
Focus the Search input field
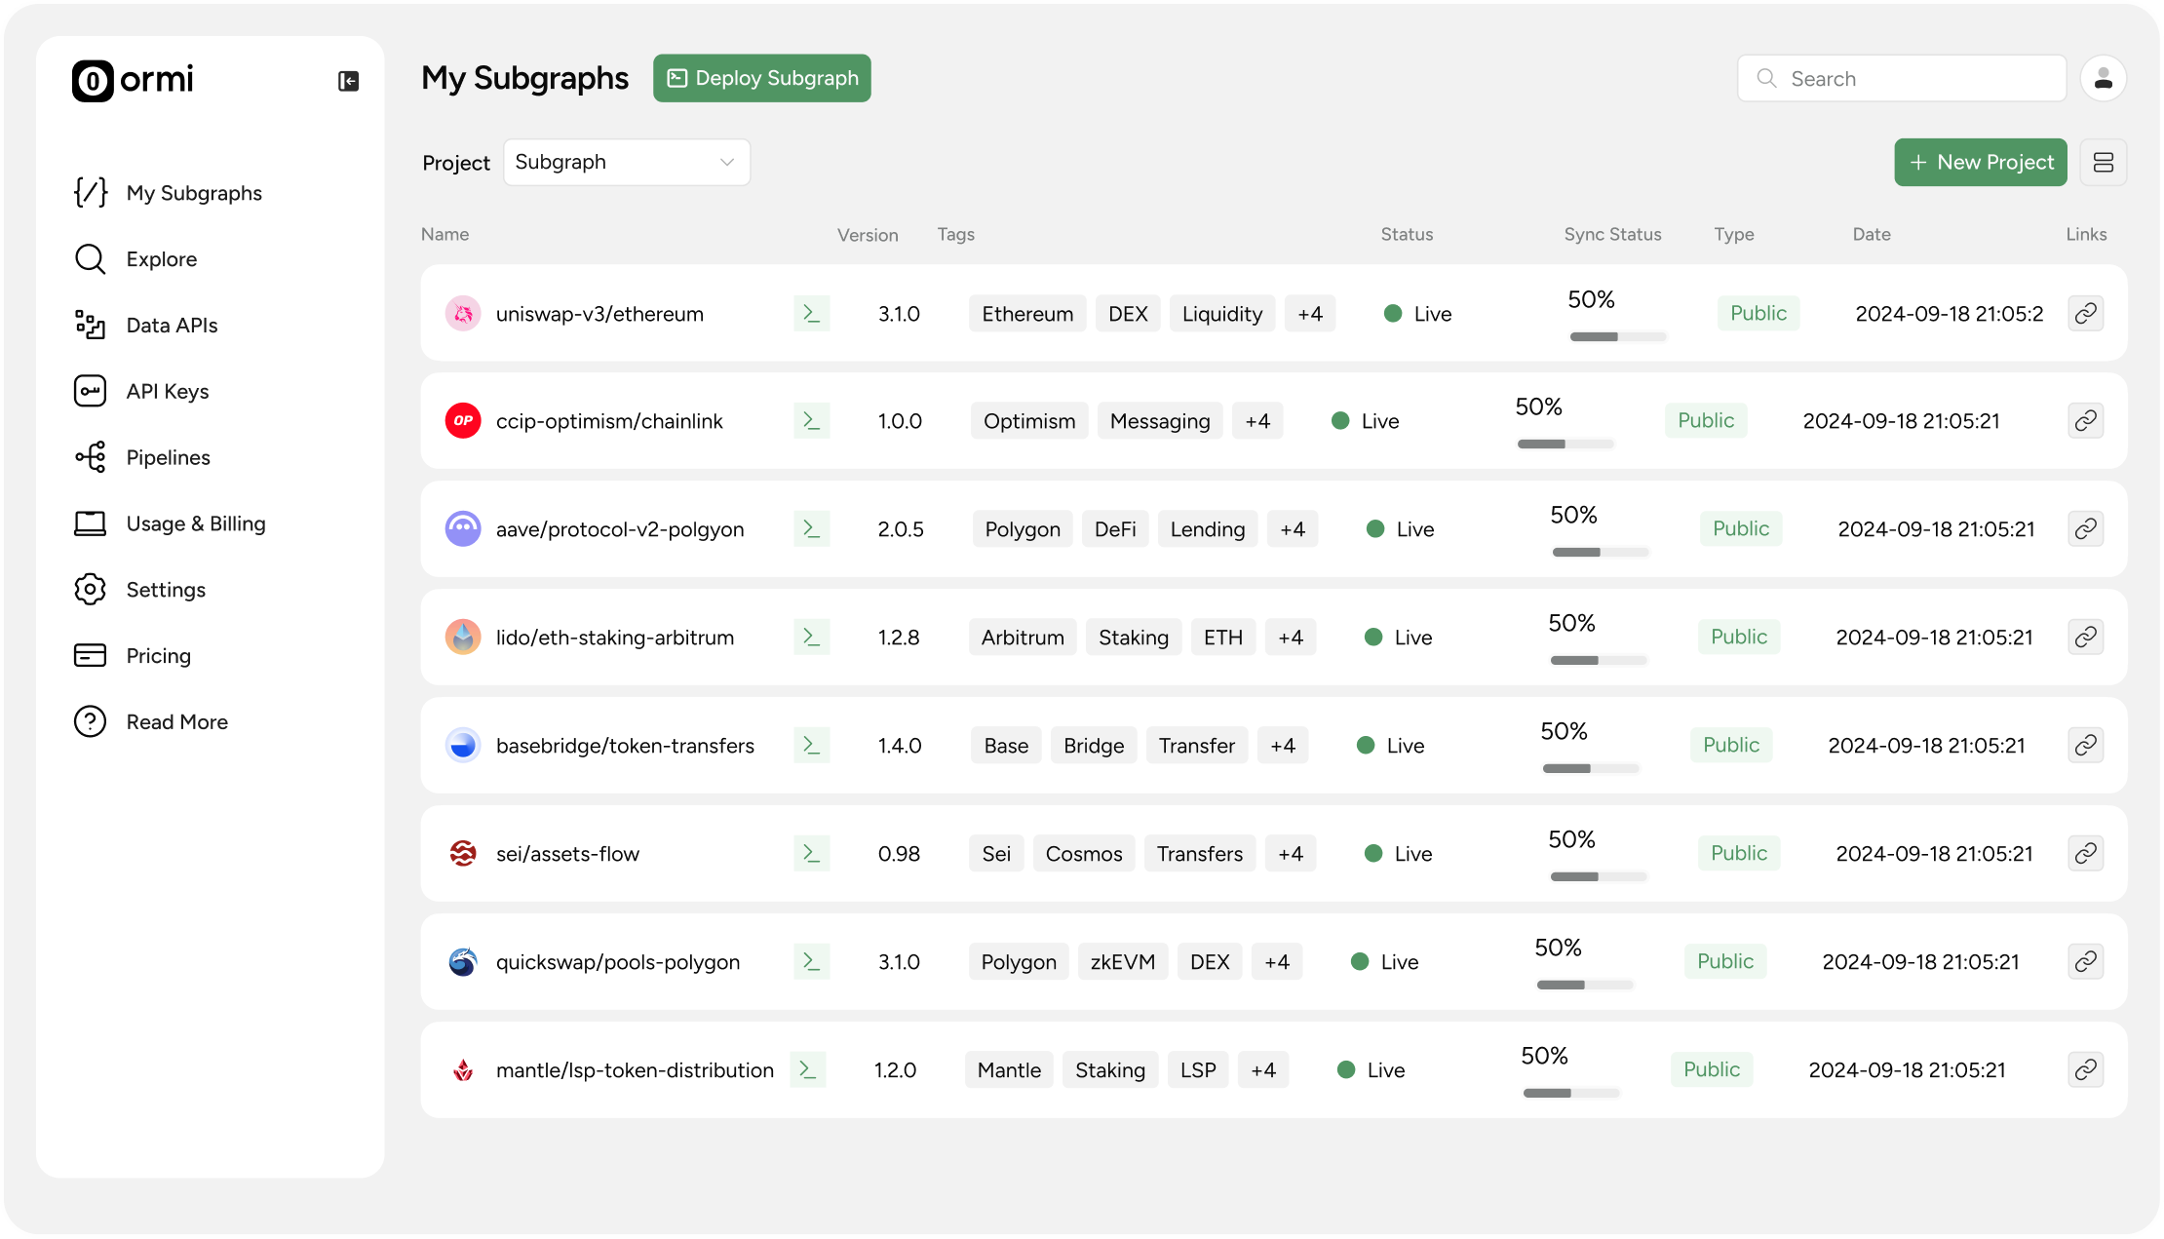(1902, 78)
